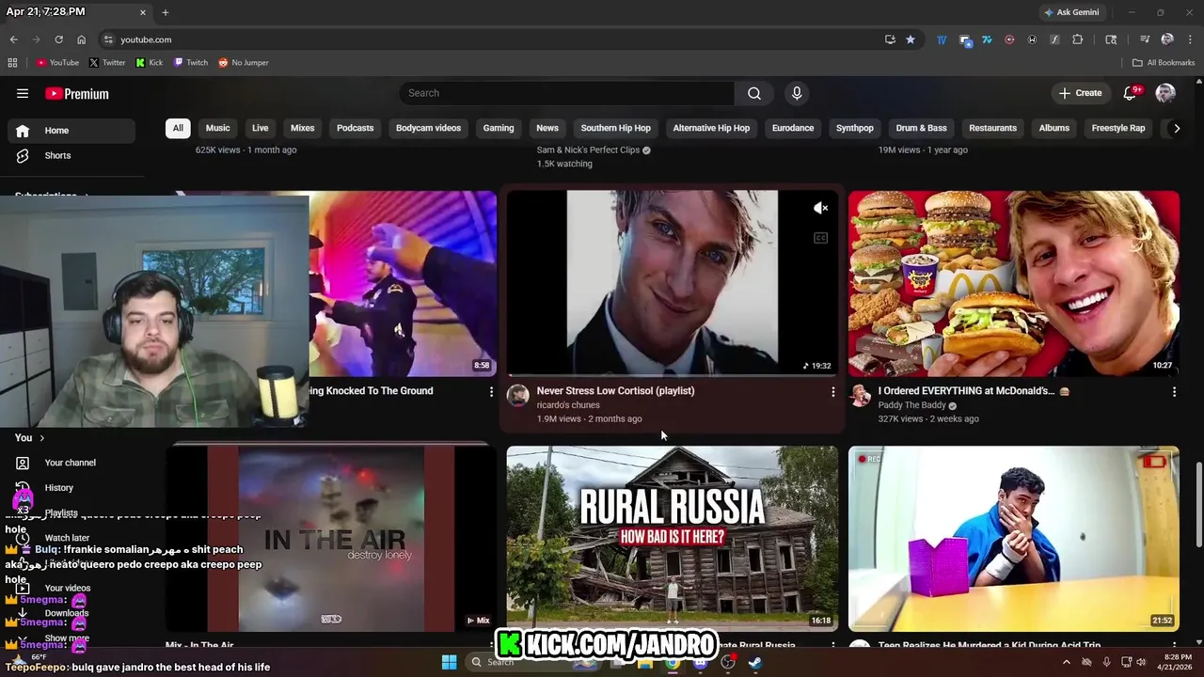Open the Home sidebar item
The width and height of the screenshot is (1204, 677).
point(70,131)
